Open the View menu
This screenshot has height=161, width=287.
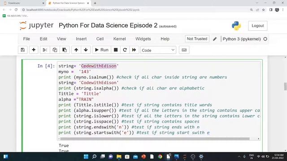61,39
